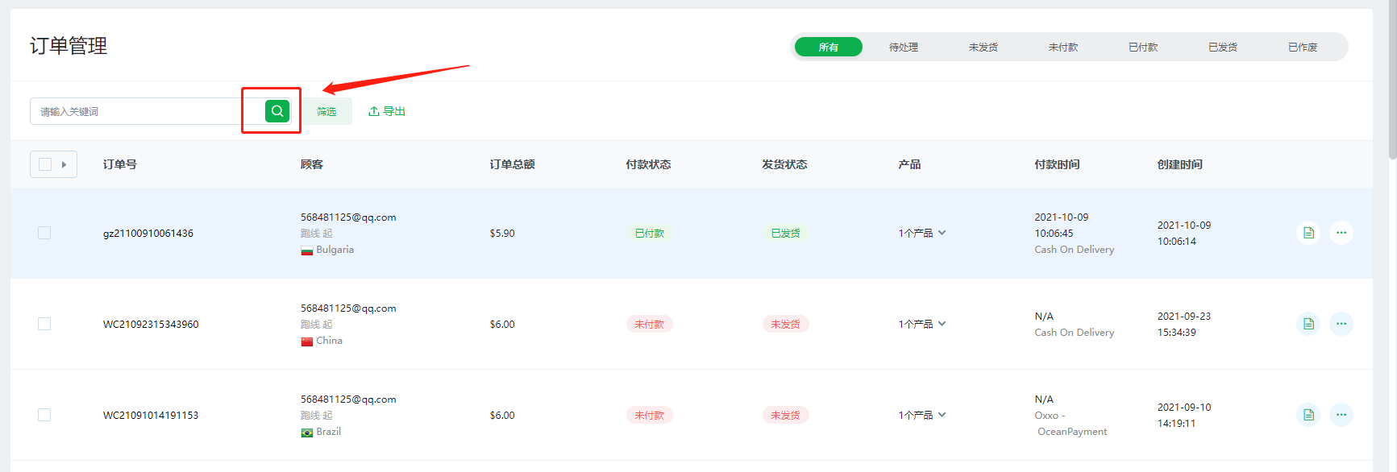Open more options menu for order WC21091014191153
Viewport: 1397px width, 472px height.
pyautogui.click(x=1341, y=415)
